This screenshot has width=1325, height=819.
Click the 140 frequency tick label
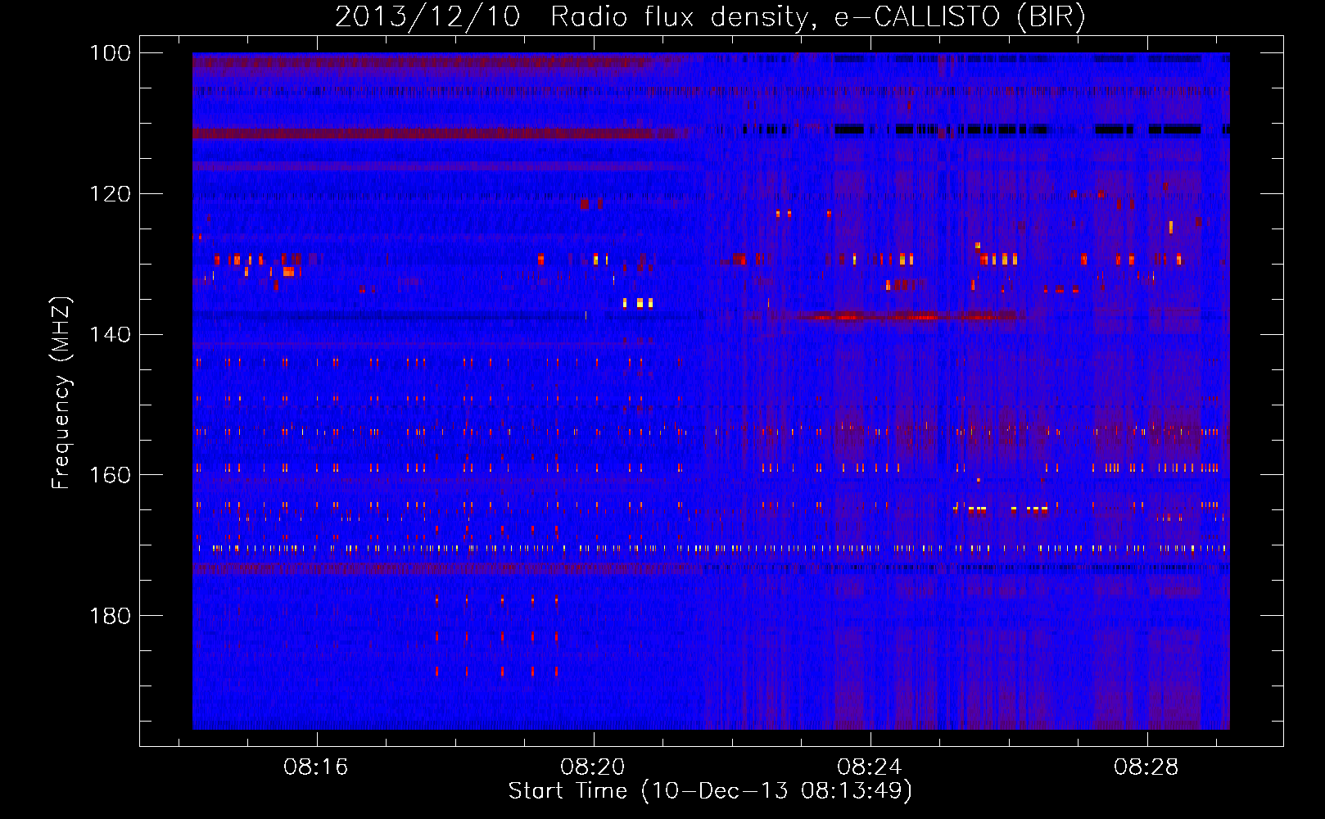click(110, 334)
